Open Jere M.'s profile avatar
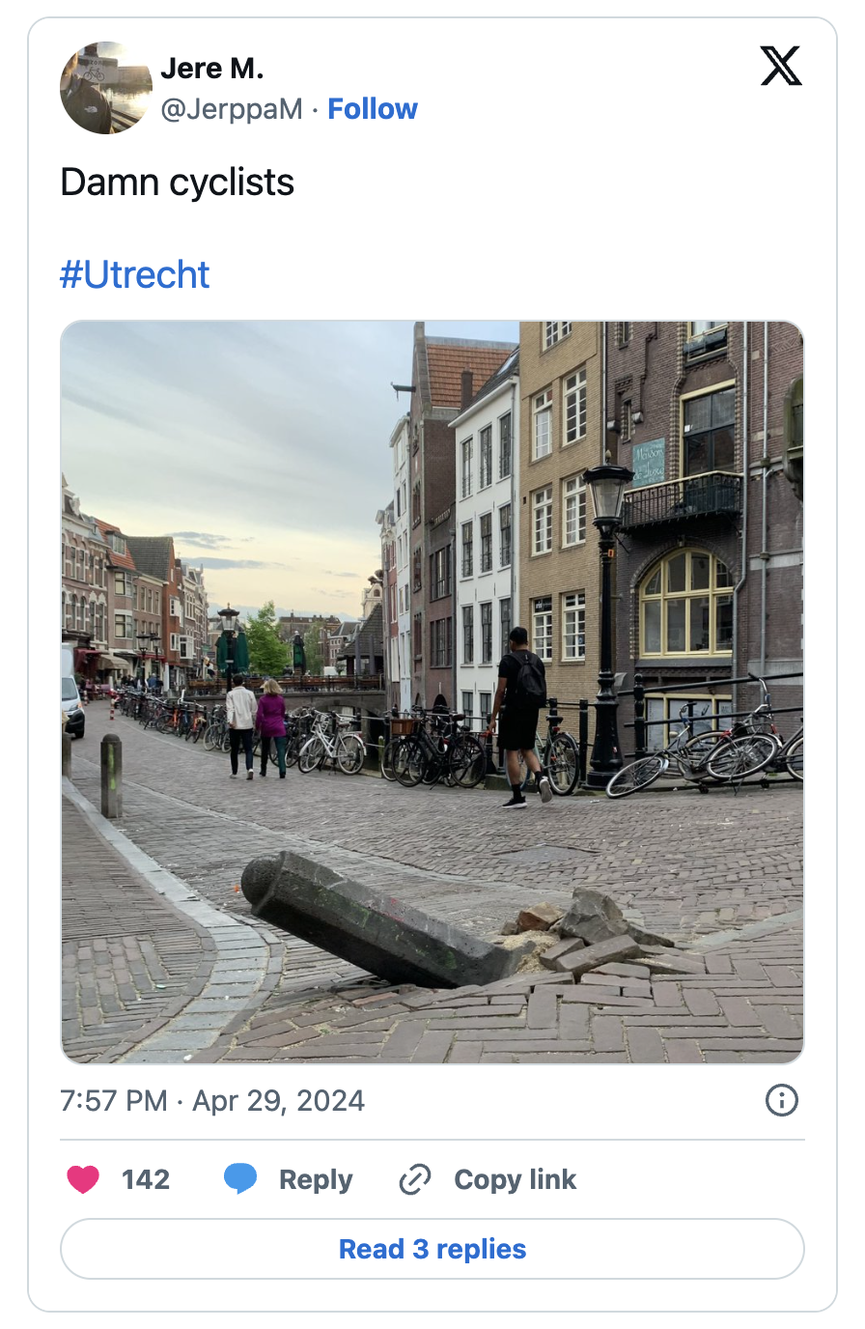The height and width of the screenshot is (1329, 865). pyautogui.click(x=106, y=88)
